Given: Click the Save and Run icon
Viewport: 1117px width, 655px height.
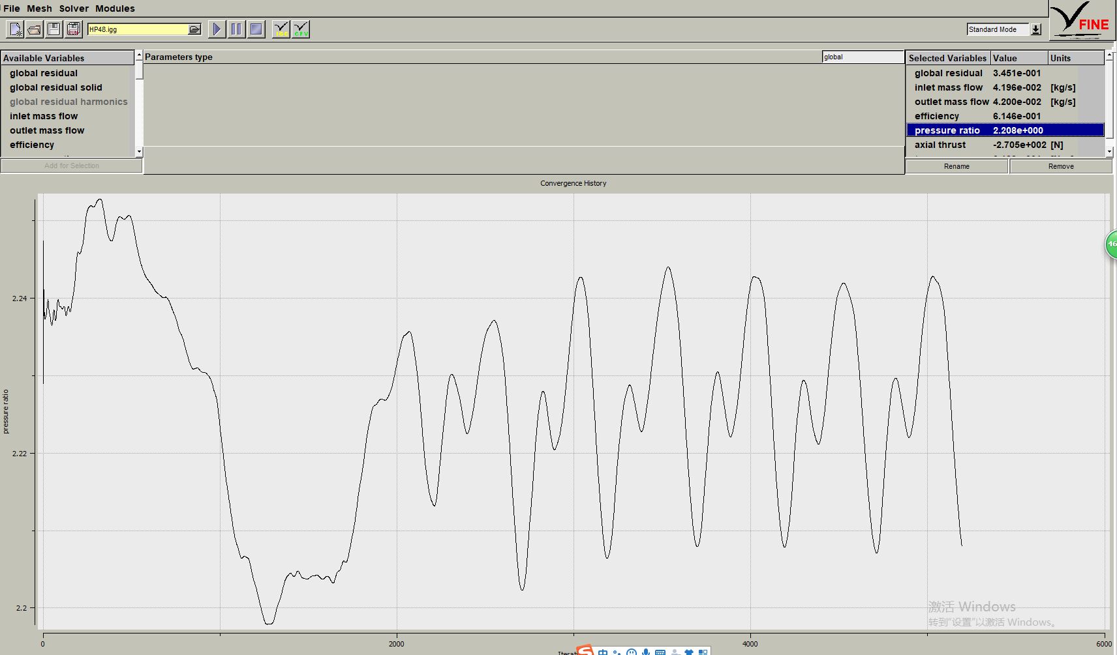Looking at the screenshot, I should 73,29.
